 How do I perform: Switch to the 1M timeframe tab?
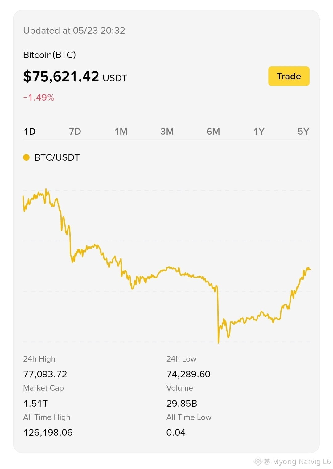[121, 132]
